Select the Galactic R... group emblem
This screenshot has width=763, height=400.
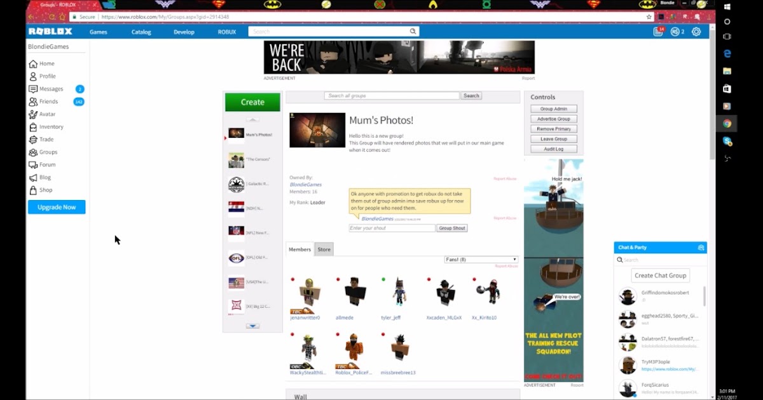[x=236, y=185]
